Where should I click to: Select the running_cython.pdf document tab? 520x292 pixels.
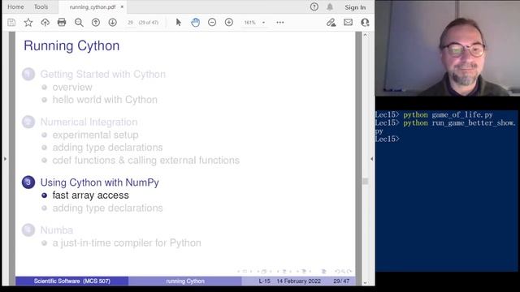93,7
